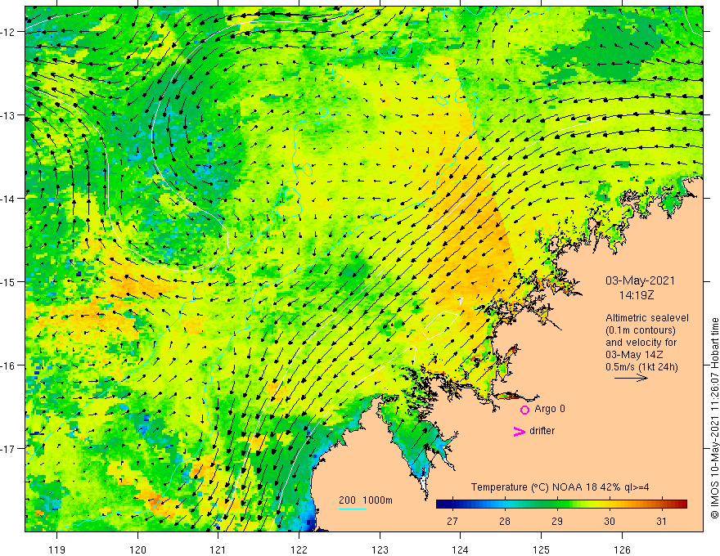Click the magenta drifter arrow symbol
720x556 pixels.
pyautogui.click(x=519, y=432)
